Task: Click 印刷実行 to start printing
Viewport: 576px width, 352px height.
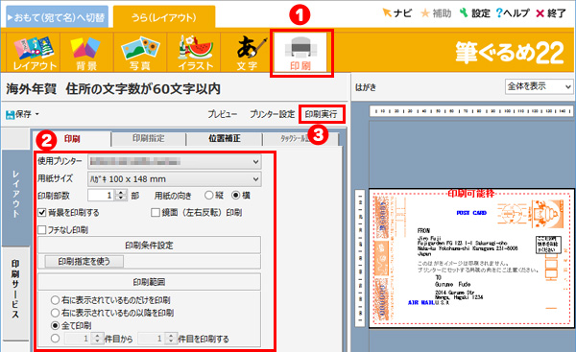Action: click(x=321, y=114)
